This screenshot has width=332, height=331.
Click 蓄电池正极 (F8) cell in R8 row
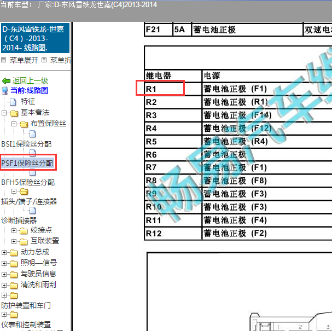click(x=267, y=181)
